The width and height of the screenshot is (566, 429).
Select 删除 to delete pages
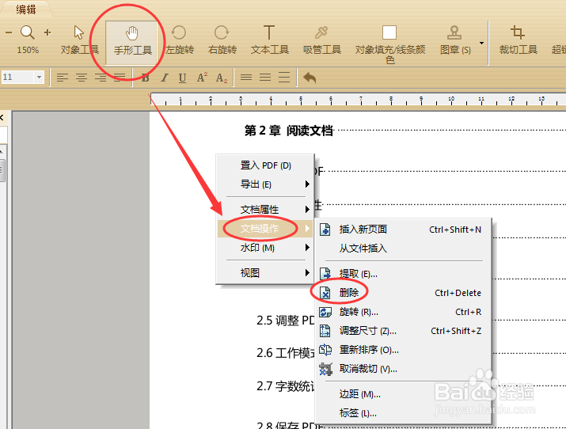(403, 293)
